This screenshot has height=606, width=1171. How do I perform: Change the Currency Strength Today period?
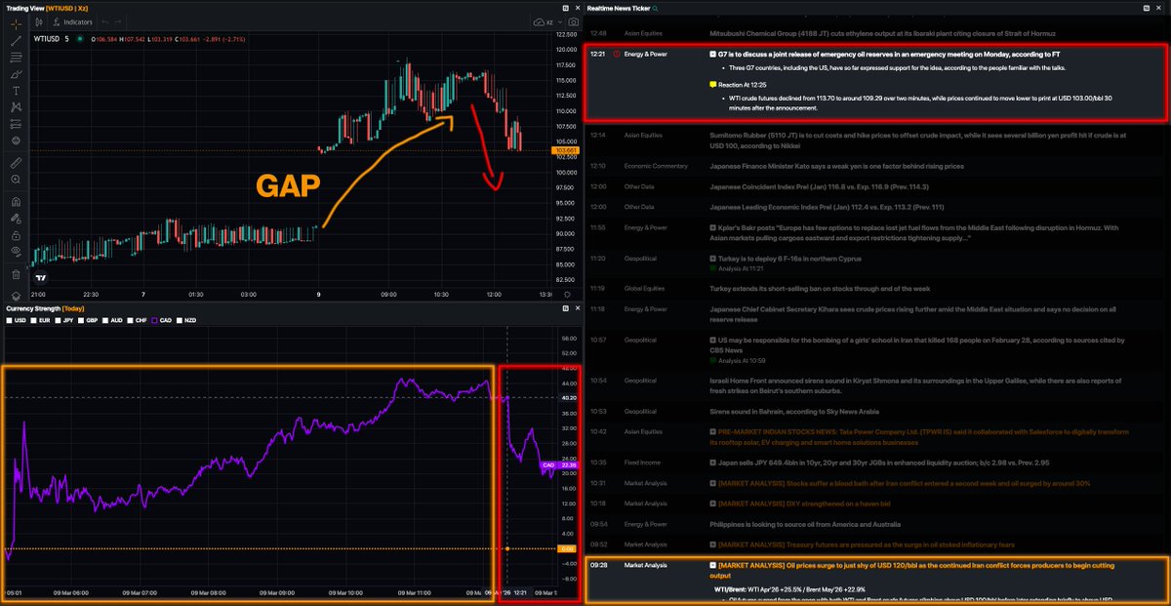point(73,308)
